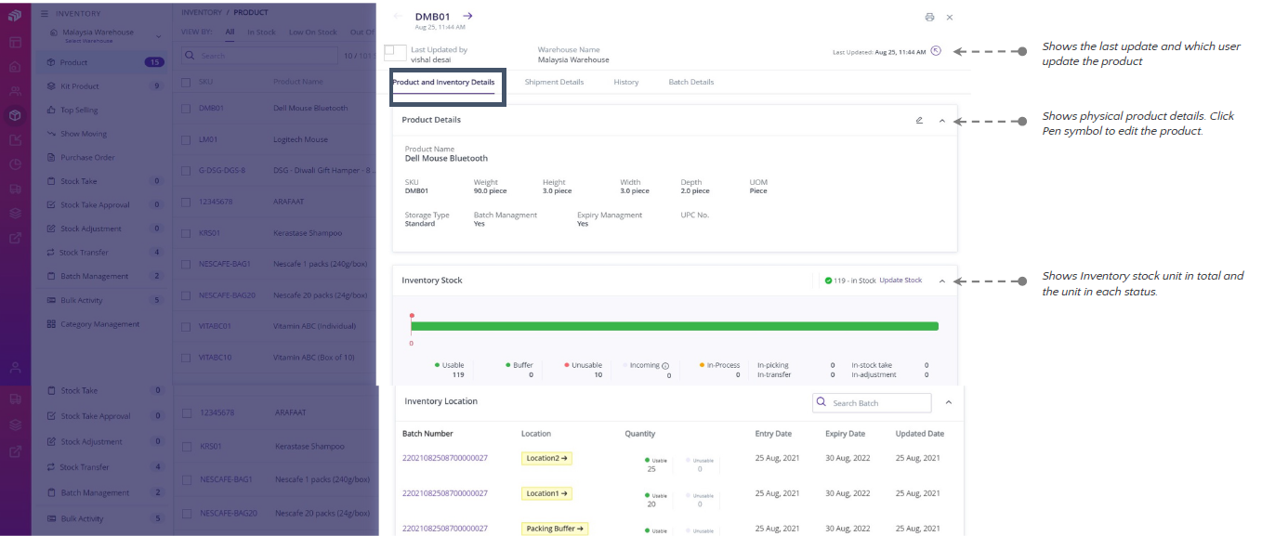Collapse the Inventory Stock section
Image resolution: width=1275 pixels, height=536 pixels.
(x=941, y=281)
